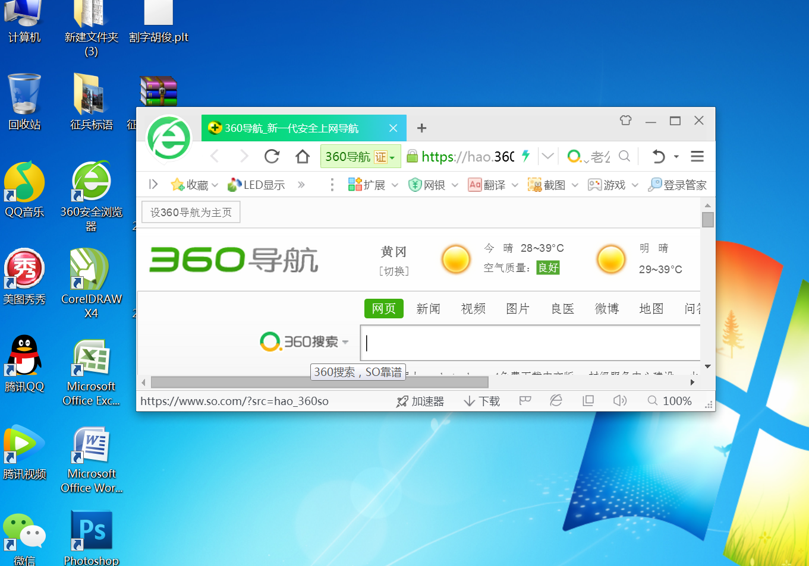Image resolution: width=809 pixels, height=566 pixels.
Task: Click 设360导航为主页 button
Action: [191, 212]
